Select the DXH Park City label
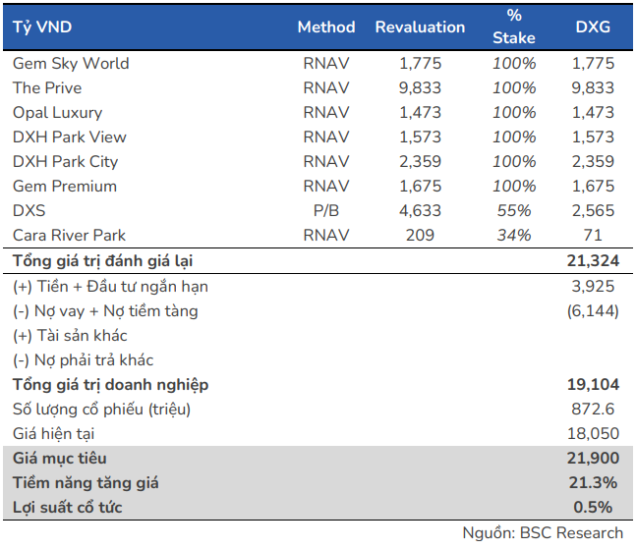This screenshot has height=549, width=636. click(x=65, y=161)
